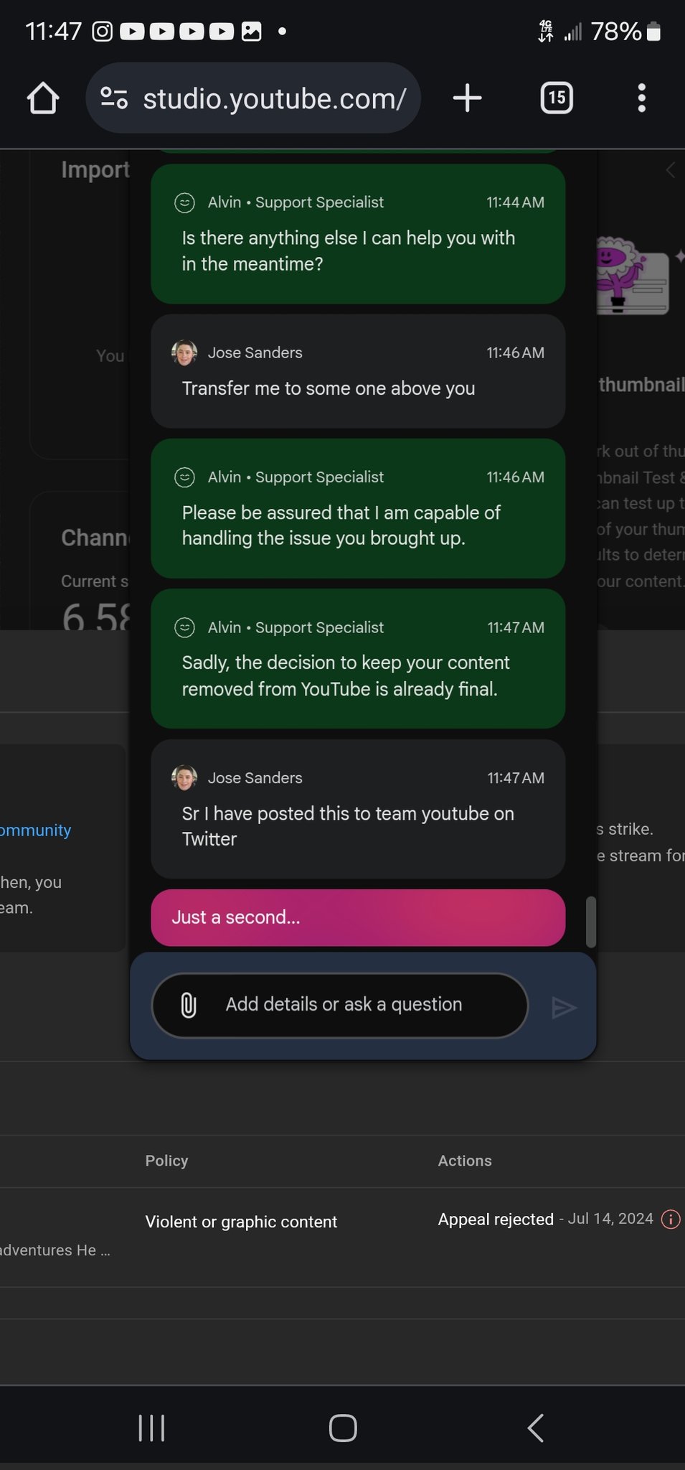This screenshot has height=1470, width=685.
Task: Open the partially visible Community link
Action: pyautogui.click(x=35, y=830)
